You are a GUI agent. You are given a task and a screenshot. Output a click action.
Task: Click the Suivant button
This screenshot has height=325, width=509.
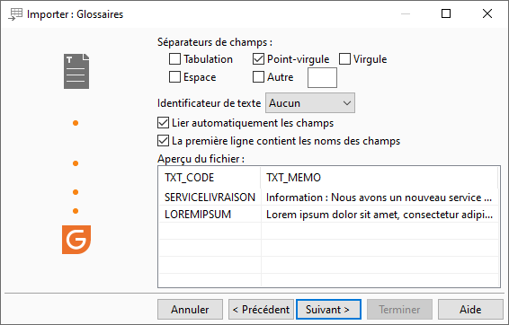pos(328,310)
